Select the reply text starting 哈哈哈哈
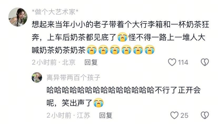The width and height of the screenshot is (218, 124). pyautogui.click(x=123, y=96)
